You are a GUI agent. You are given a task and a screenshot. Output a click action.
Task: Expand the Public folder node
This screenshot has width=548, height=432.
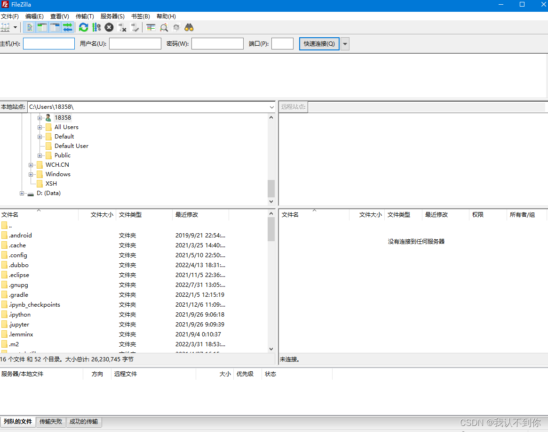[40, 156]
